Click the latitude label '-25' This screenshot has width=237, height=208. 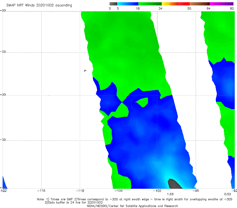[3, 52]
